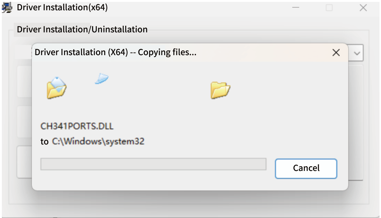Close the Copying files dialog
Image resolution: width=381 pixels, height=218 pixels.
(x=336, y=53)
